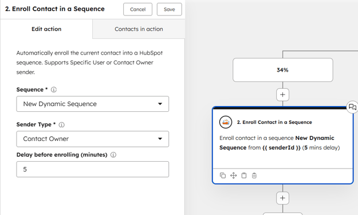Viewport: 358px width, 215px height.
Task: Copy the Enroll Contact action card
Action: tap(223, 175)
